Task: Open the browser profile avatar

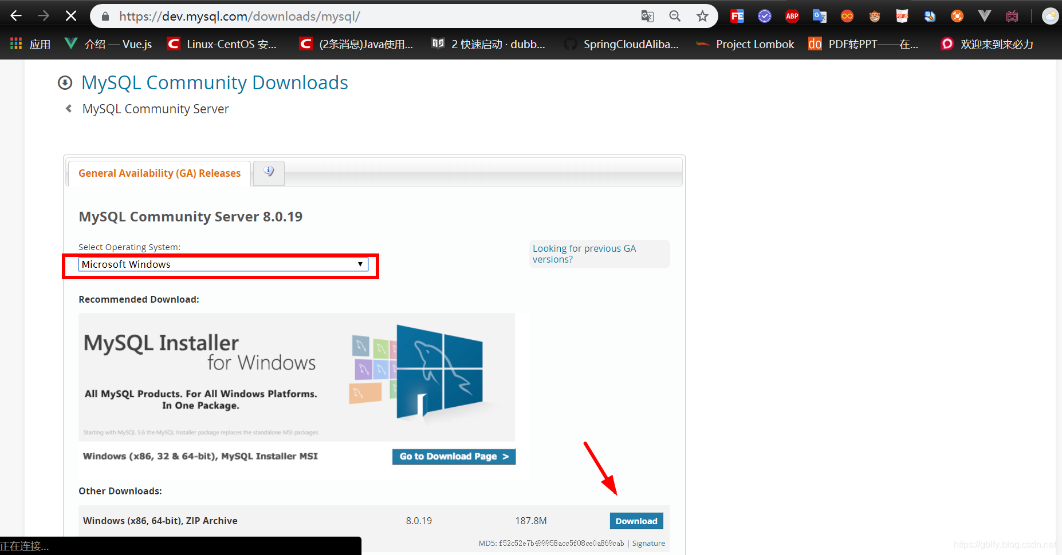Action: (1051, 16)
